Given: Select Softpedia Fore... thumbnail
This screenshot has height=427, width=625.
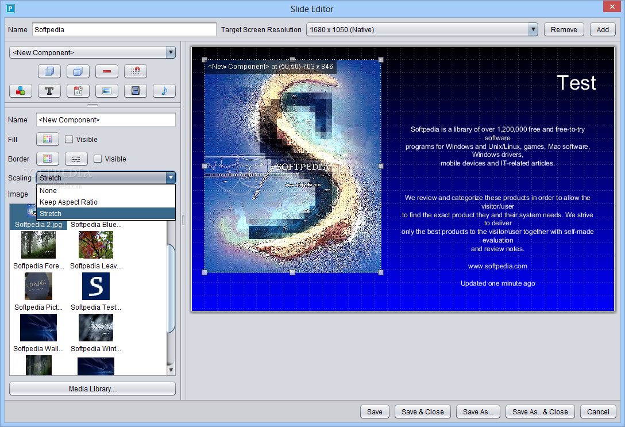Looking at the screenshot, I should pyautogui.click(x=38, y=245).
